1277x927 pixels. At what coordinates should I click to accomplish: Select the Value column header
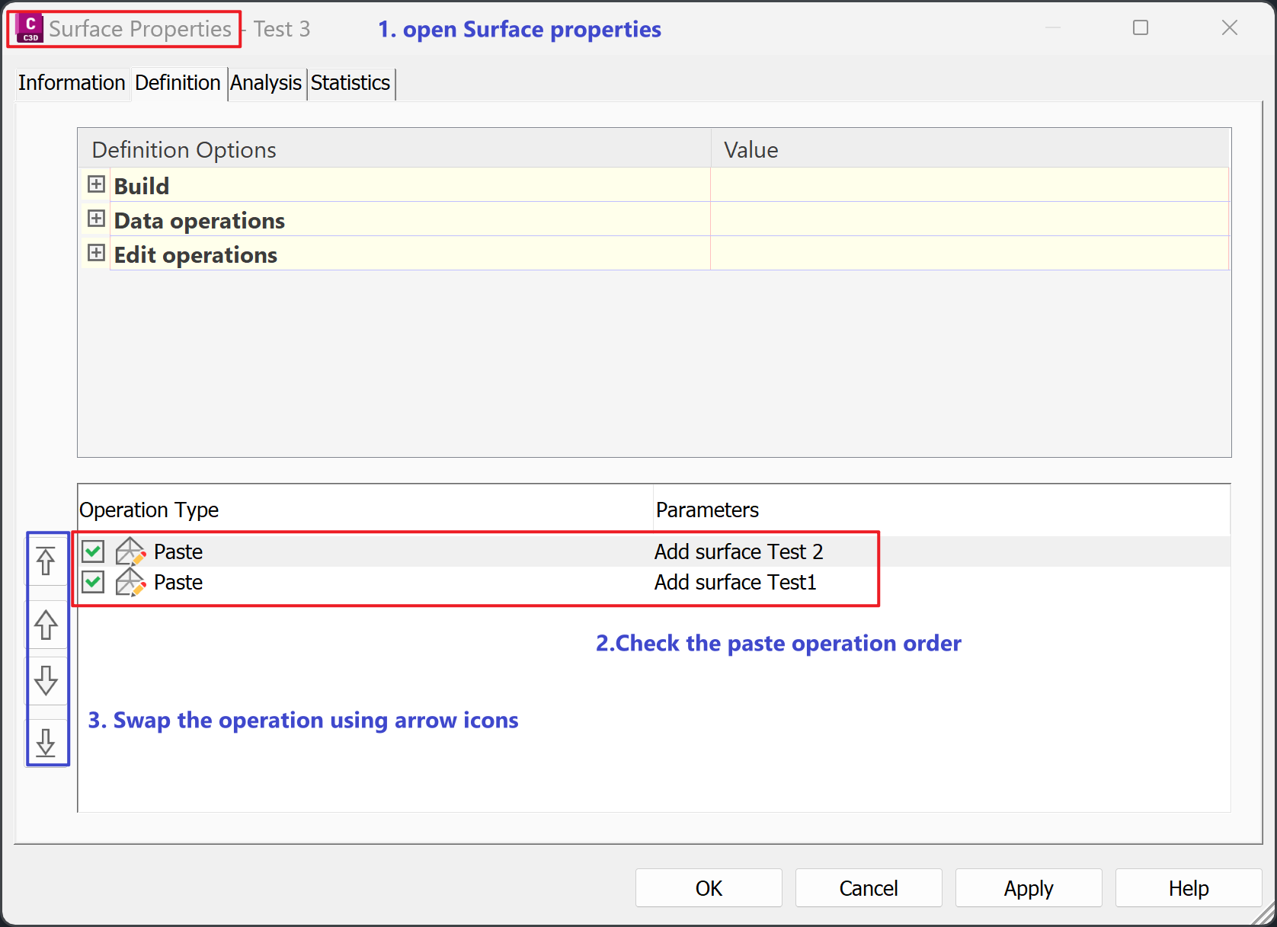(x=751, y=149)
